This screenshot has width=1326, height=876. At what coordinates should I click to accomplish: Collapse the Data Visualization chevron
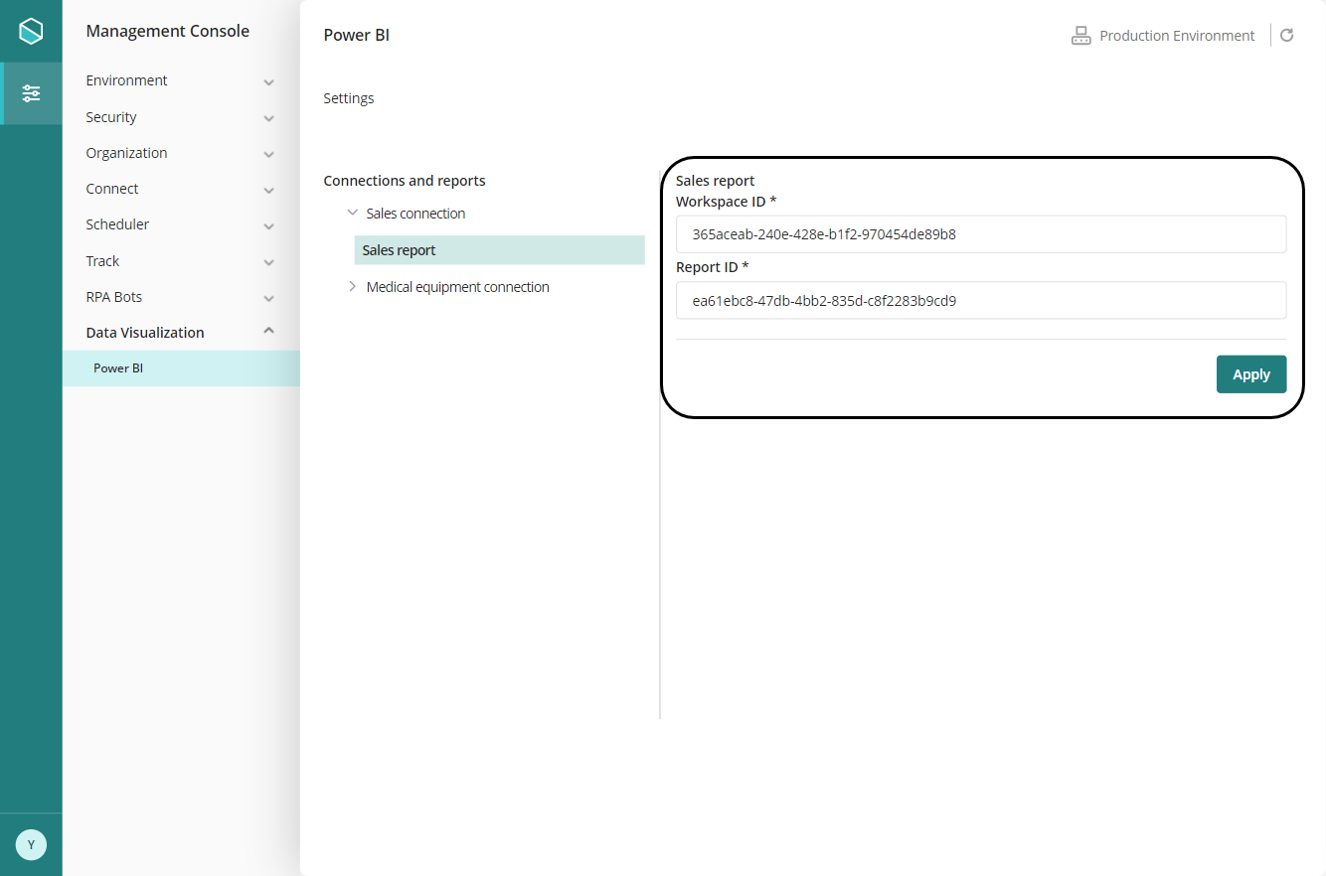pyautogui.click(x=268, y=332)
